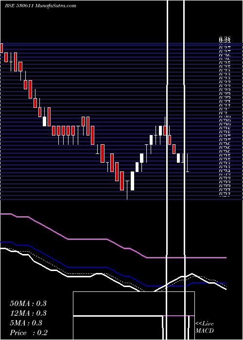243x340 pixels.
Task: Click the Price : 0.2 readout
Action: pyautogui.click(x=29, y=333)
